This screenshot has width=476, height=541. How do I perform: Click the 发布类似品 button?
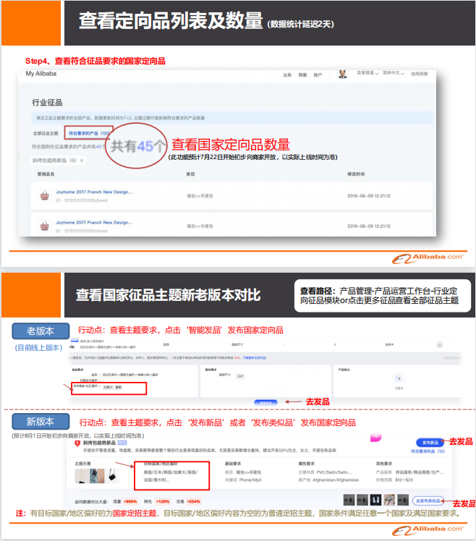428,500
